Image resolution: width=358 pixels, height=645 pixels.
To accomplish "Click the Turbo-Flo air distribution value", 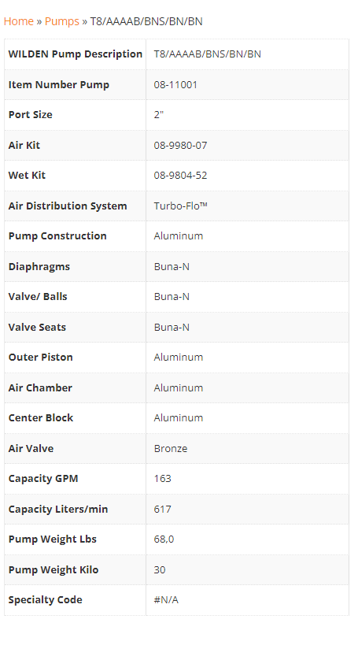I will click(180, 206).
